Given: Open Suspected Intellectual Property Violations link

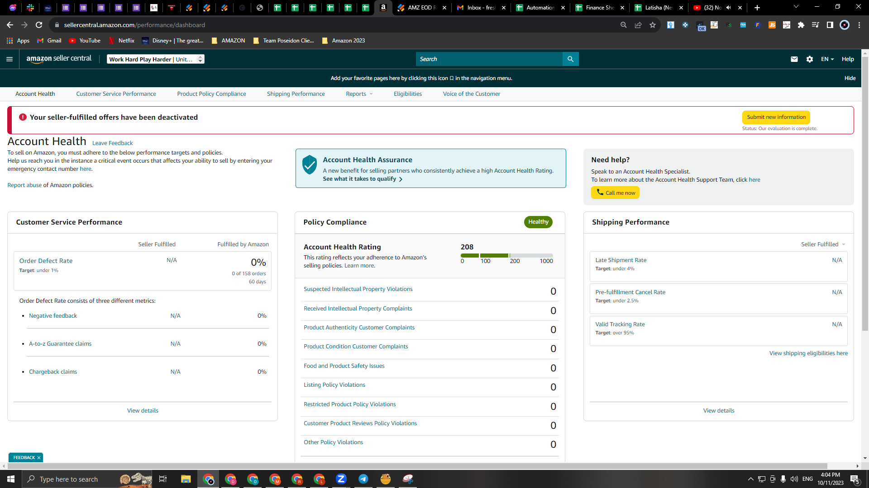Looking at the screenshot, I should pos(358,289).
